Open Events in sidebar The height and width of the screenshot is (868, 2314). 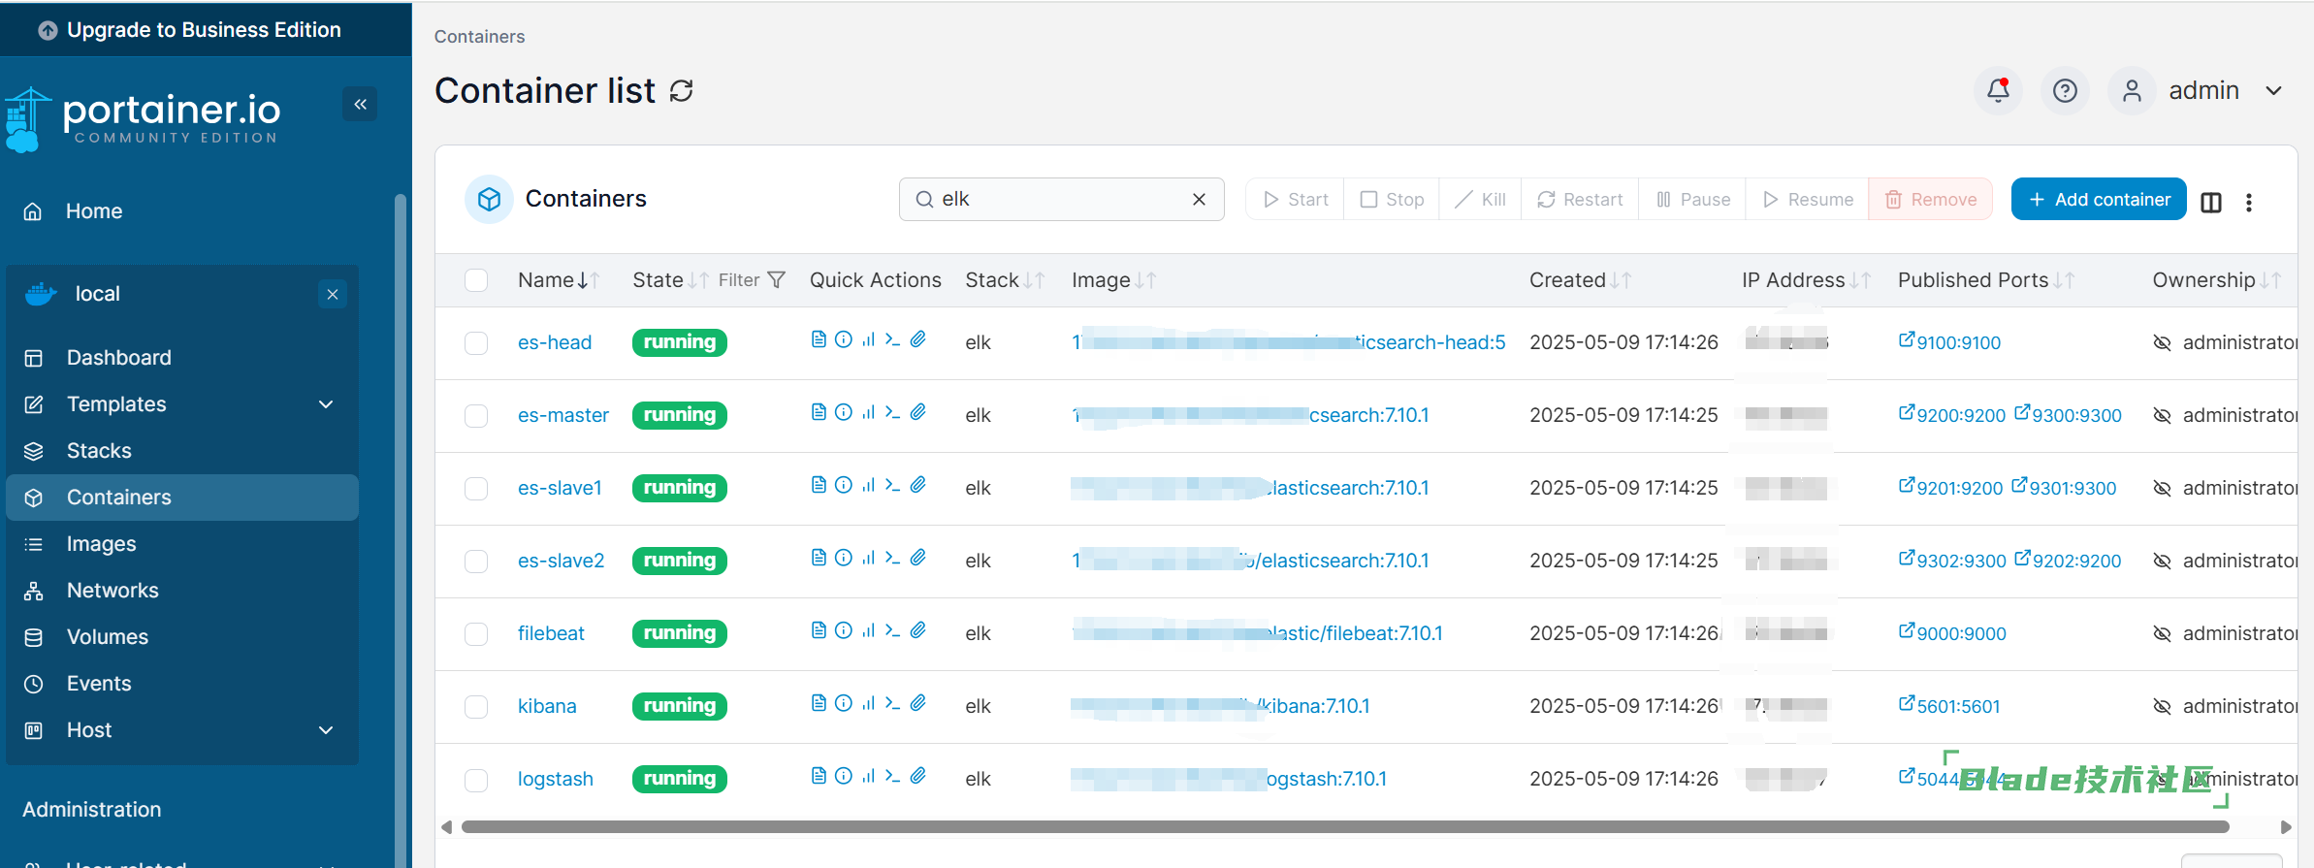(182, 684)
